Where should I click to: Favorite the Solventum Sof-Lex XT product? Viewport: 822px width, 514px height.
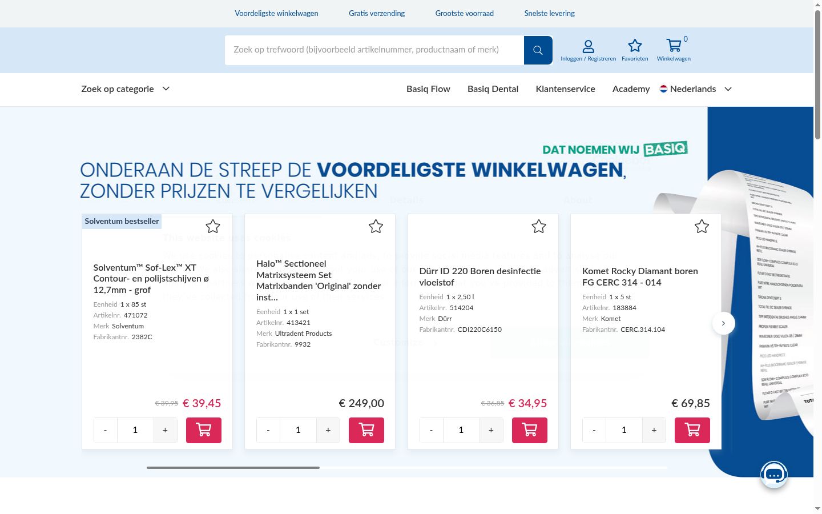coord(213,227)
